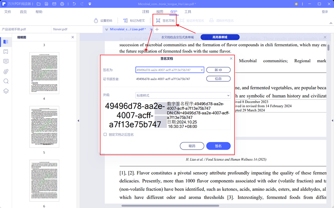
Task: Expand the right panel with arrow handle
Action: (332, 121)
